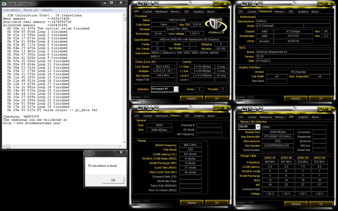Viewport: 338px width, 211px height.
Task: Click the Bus Speed 144.9 MHz field
Action: [x=163, y=76]
